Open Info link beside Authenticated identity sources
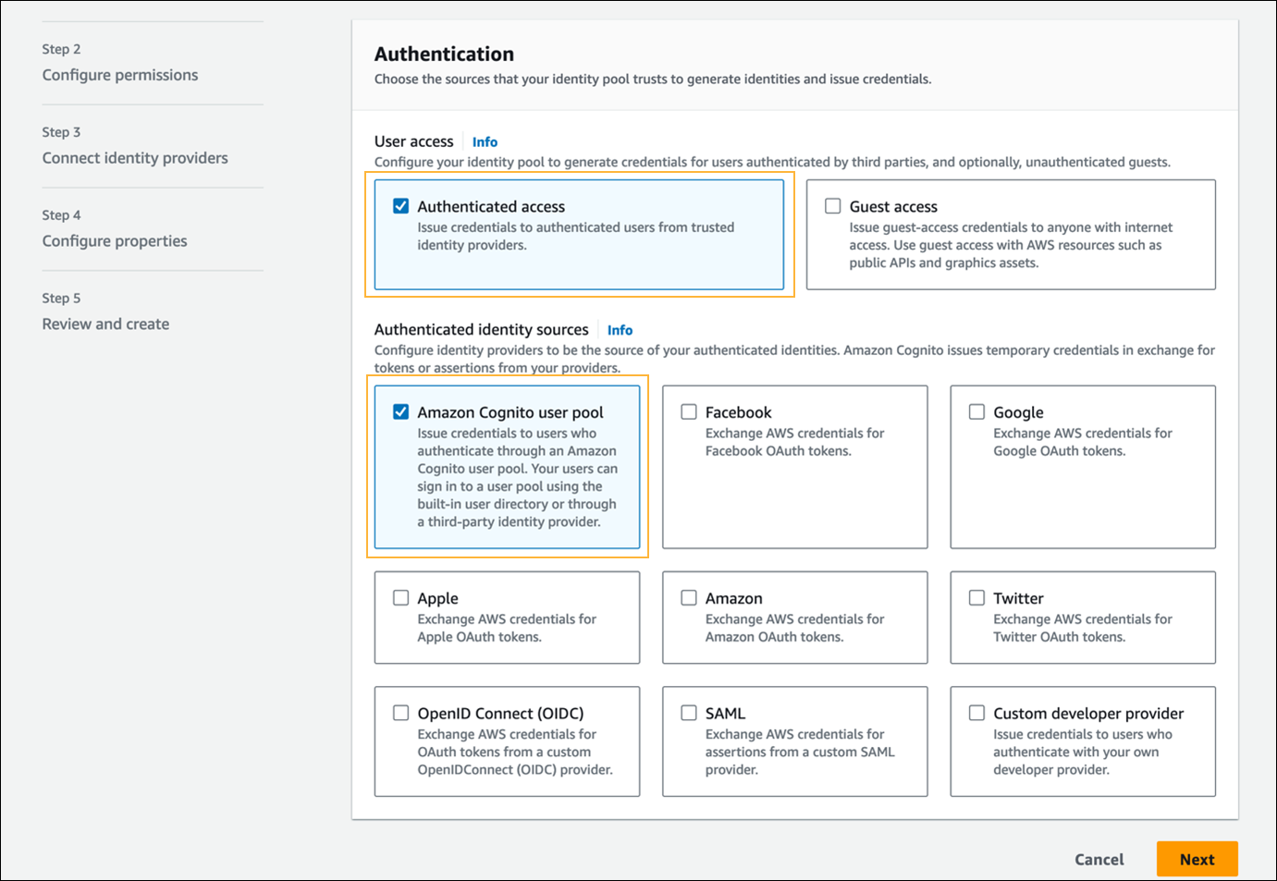Viewport: 1277px width, 881px height. [620, 330]
